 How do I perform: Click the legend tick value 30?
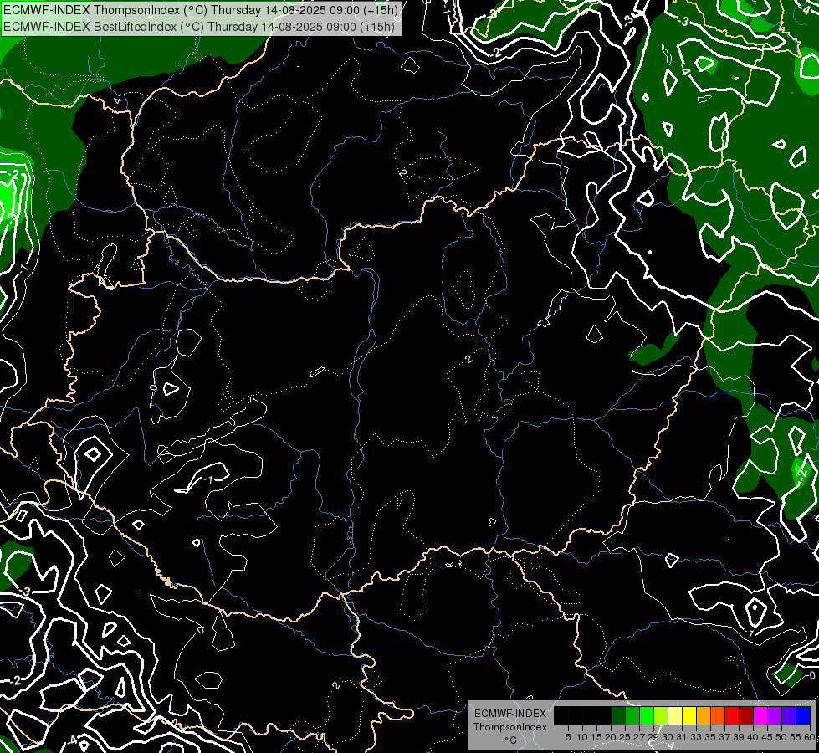tap(668, 737)
